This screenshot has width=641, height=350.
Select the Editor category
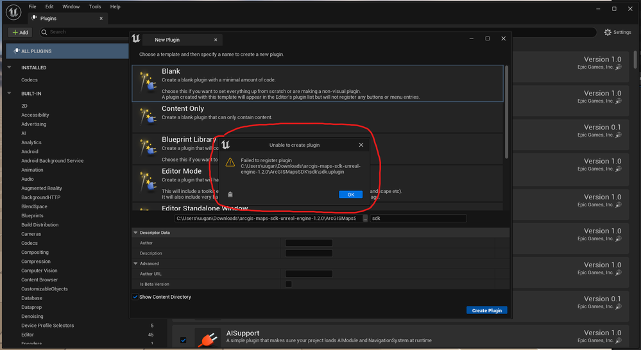click(28, 335)
